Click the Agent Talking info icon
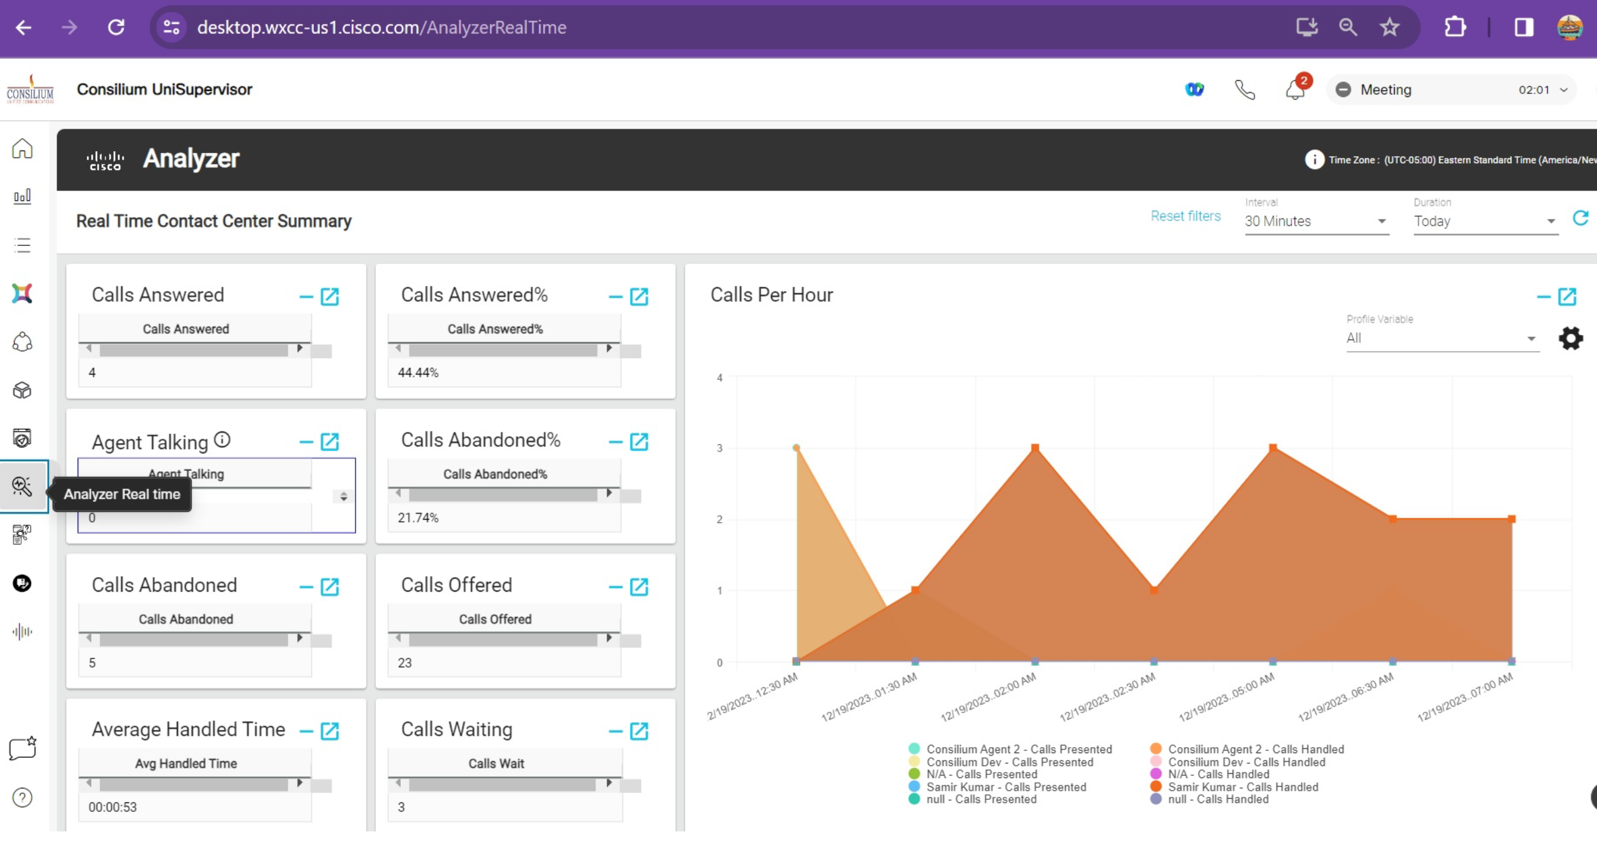Viewport: 1597px width, 863px height. click(x=222, y=440)
